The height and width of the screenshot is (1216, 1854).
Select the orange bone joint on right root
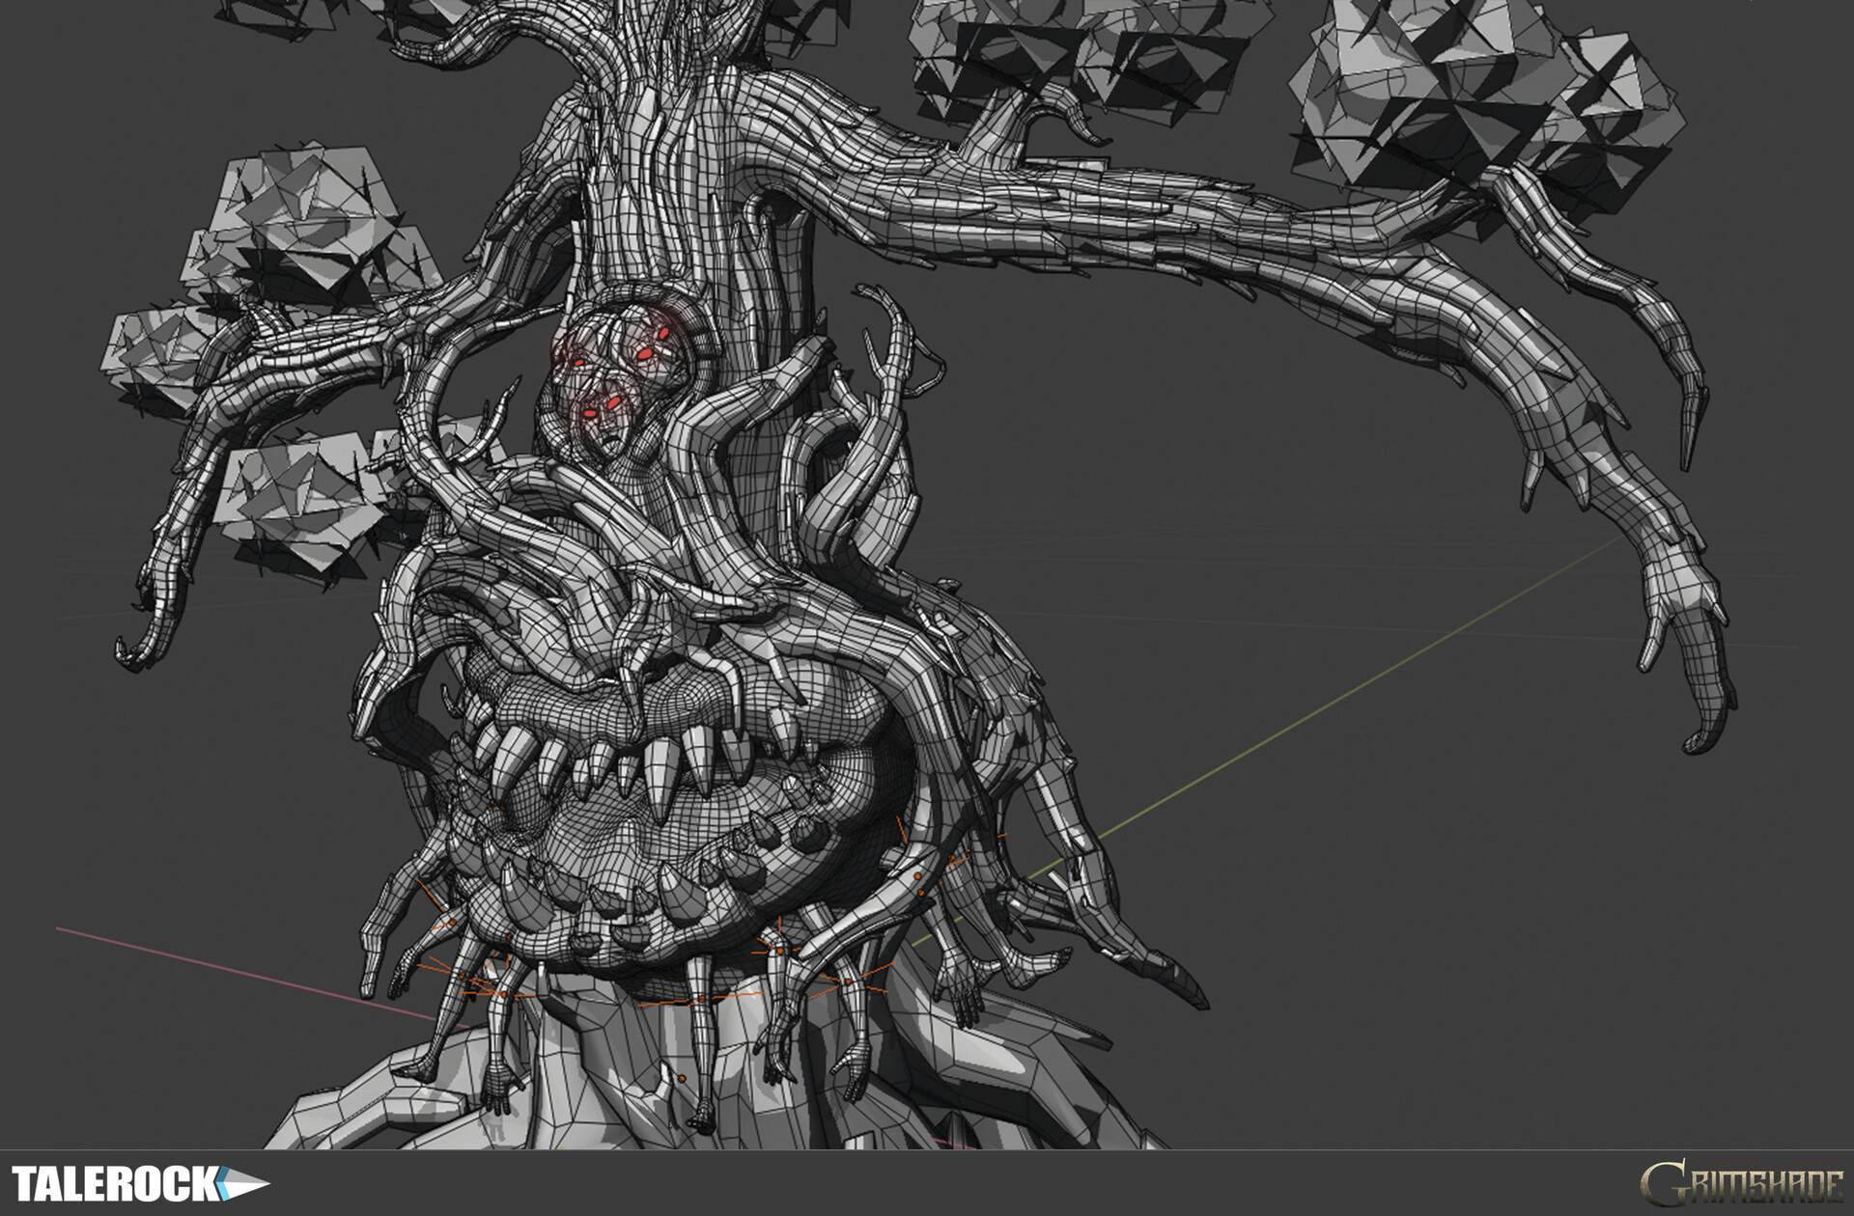[x=917, y=876]
